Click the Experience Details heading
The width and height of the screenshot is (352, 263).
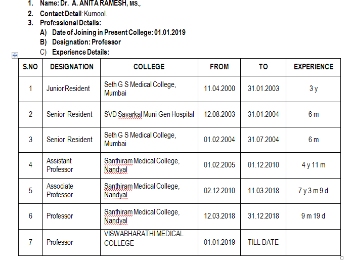tap(80, 52)
